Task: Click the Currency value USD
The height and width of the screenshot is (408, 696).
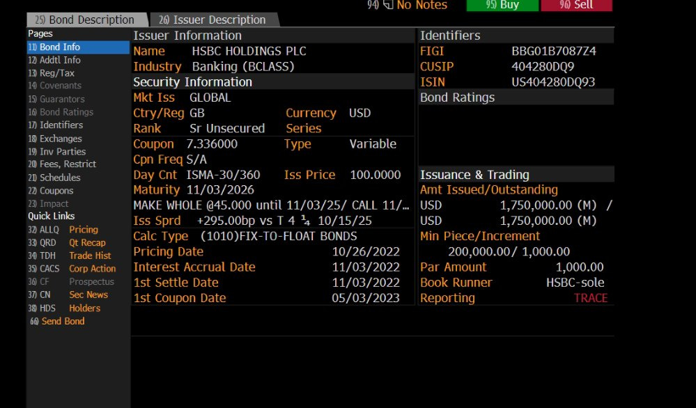Action: (359, 113)
